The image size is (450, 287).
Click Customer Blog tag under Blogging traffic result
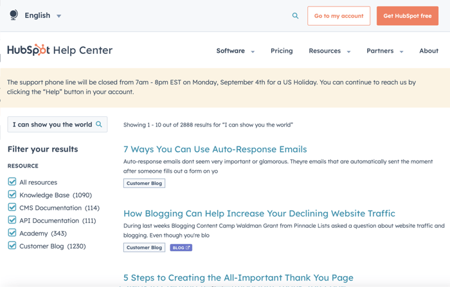coord(144,247)
